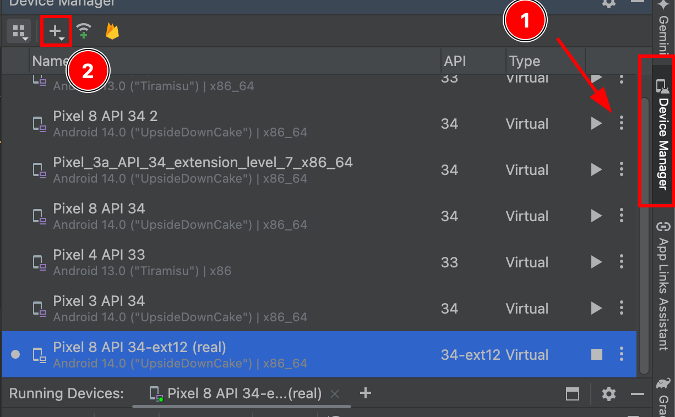Click the window layout icon beside Running Devices
The height and width of the screenshot is (417, 675).
572,394
